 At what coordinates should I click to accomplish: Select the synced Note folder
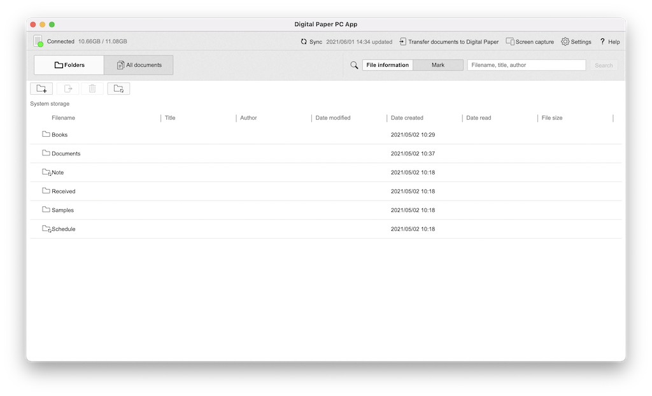click(x=57, y=173)
